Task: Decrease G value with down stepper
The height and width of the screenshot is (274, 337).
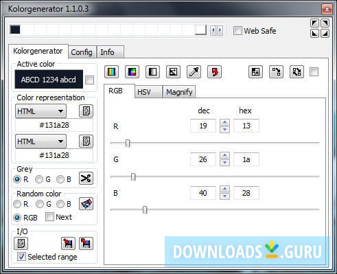Action: (x=224, y=163)
